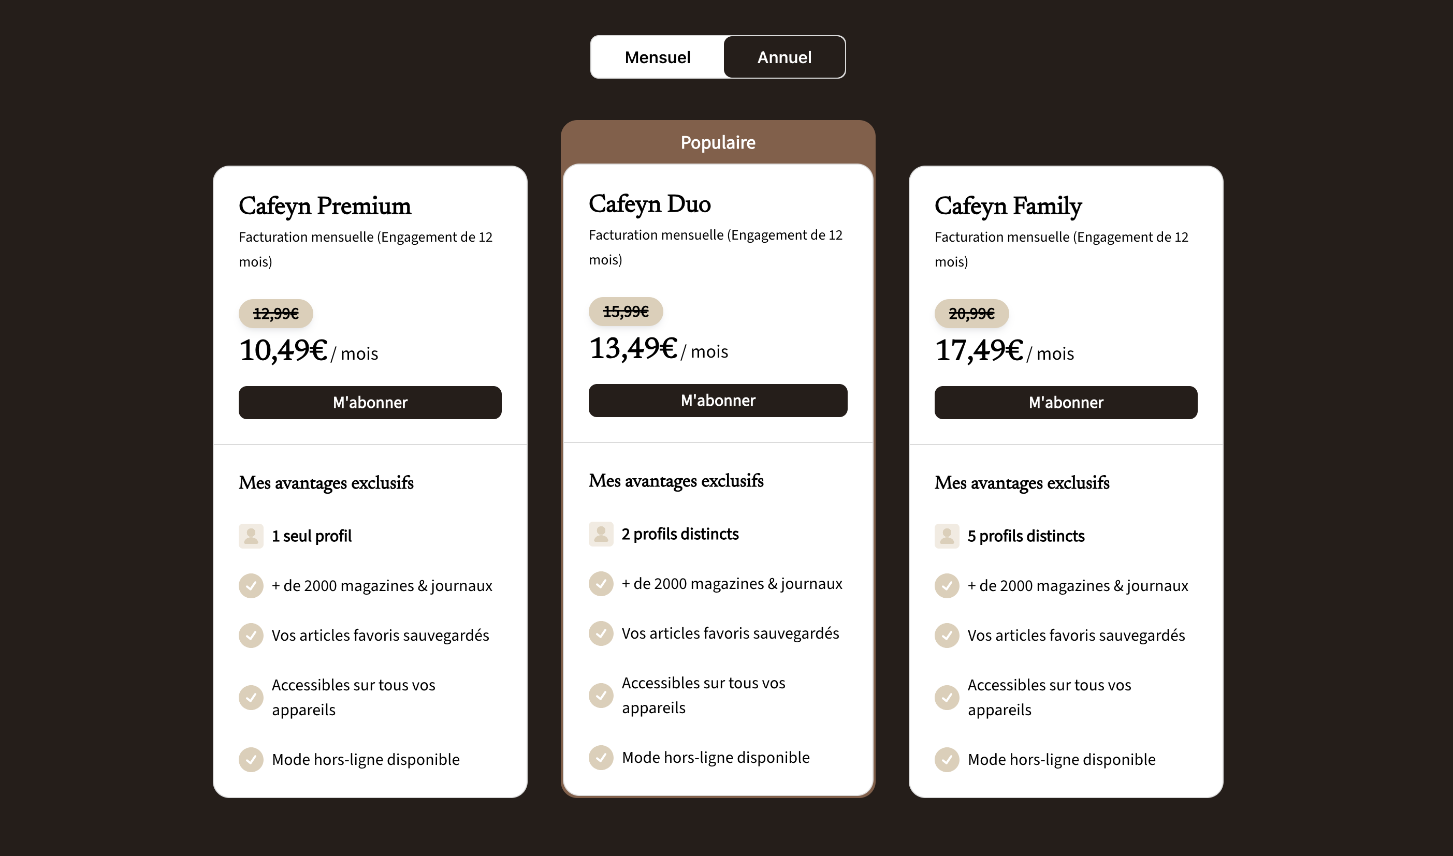The width and height of the screenshot is (1453, 856).
Task: Click Family's checkmark for Mode hors-ligne disponible
Action: (x=947, y=759)
